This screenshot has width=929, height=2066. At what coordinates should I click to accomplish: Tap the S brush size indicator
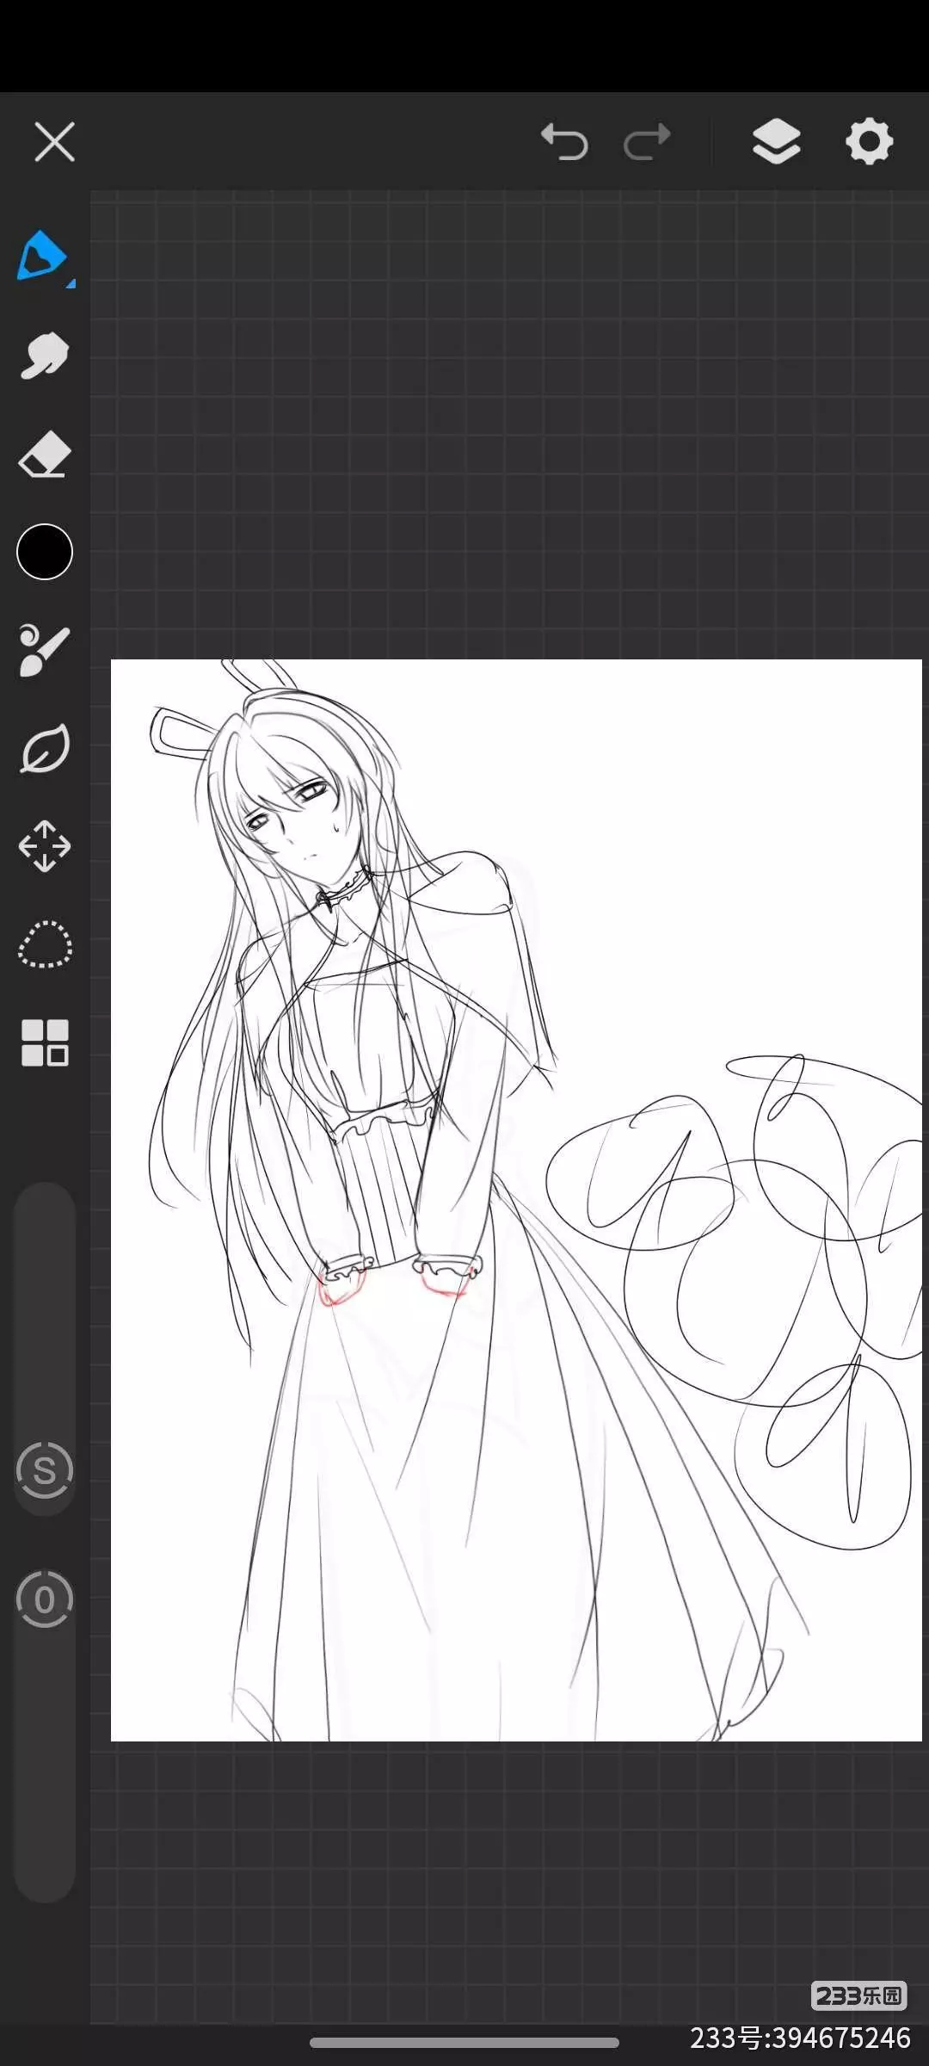pyautogui.click(x=45, y=1470)
